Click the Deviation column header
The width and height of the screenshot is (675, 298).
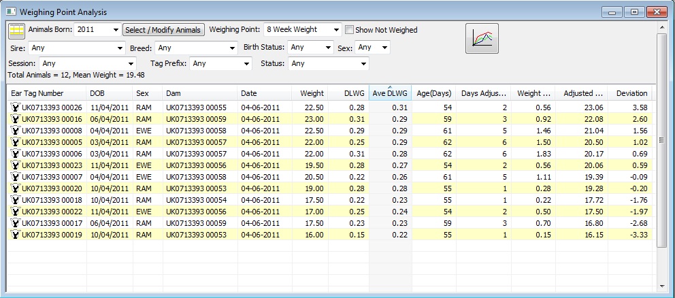coord(631,93)
